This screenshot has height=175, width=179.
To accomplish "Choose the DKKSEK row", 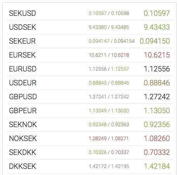I will click(89, 166).
